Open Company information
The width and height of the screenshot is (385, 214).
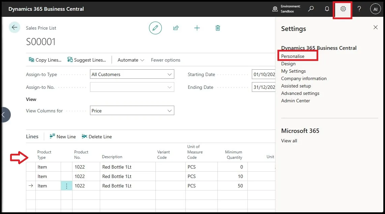point(304,78)
